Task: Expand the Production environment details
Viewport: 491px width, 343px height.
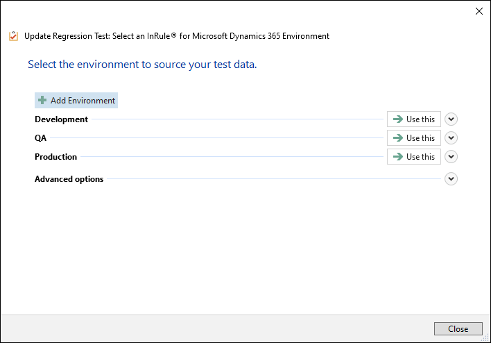Action: point(451,156)
